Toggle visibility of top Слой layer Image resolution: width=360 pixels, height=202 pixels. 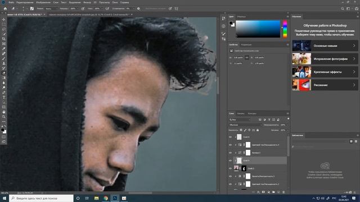click(230, 137)
